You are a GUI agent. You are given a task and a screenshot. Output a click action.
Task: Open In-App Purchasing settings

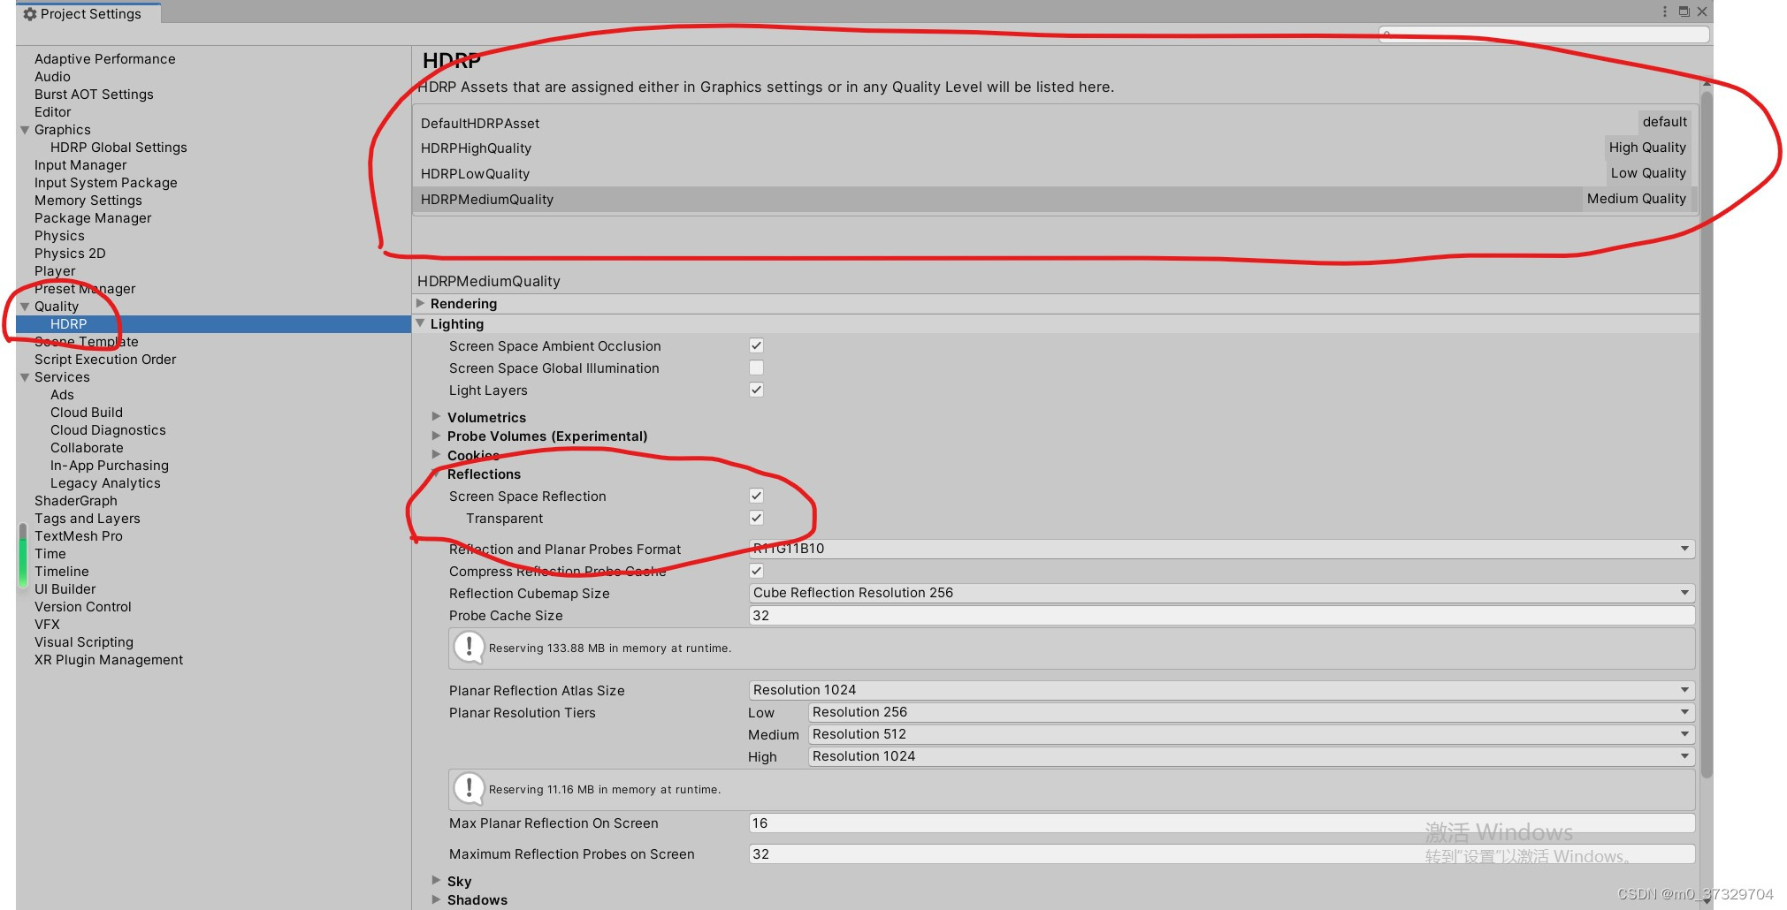tap(110, 466)
